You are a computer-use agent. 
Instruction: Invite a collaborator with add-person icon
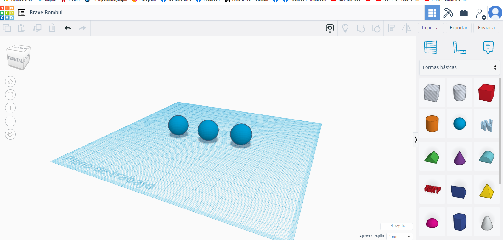(480, 14)
